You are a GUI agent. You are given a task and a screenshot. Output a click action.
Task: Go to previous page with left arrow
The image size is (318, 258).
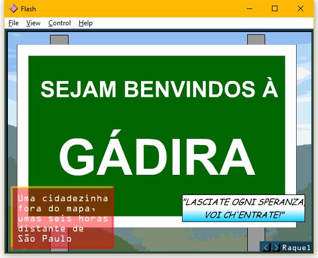click(x=266, y=247)
